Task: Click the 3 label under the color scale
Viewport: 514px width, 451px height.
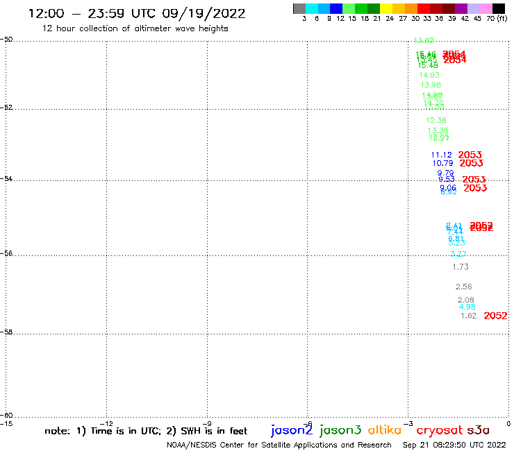Action: pos(304,19)
